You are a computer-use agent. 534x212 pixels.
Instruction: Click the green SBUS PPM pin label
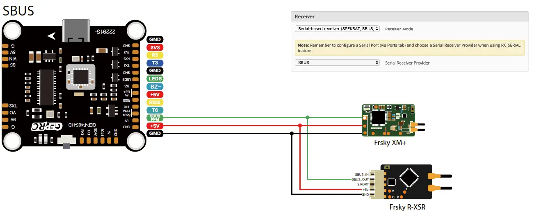tap(155, 118)
